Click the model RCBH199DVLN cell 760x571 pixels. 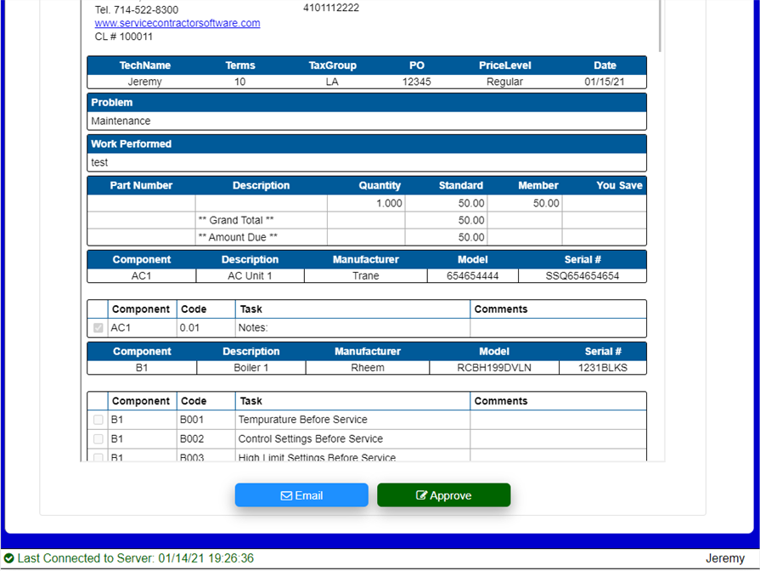pyautogui.click(x=494, y=368)
